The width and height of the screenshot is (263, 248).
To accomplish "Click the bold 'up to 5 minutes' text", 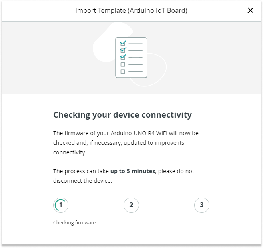I will [x=133, y=171].
